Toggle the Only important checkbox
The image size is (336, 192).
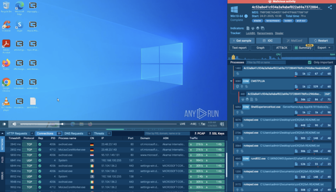coord(310,63)
